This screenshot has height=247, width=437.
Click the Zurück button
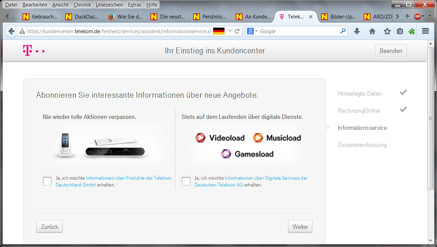coord(49,227)
